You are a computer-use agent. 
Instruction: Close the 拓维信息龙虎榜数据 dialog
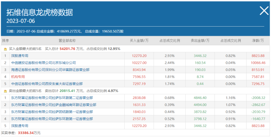(x=264, y=11)
